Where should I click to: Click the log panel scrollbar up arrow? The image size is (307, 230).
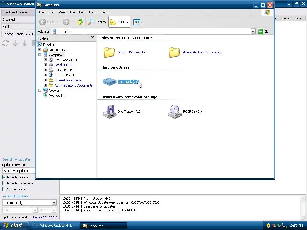click(303, 199)
